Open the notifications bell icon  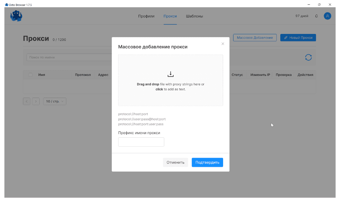pos(316,16)
